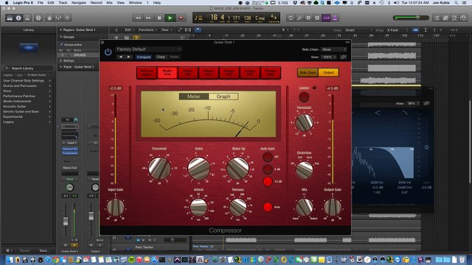The height and width of the screenshot is (265, 472).
Task: Expand the Region: Guitar Strat 1 section
Action: pos(60,29)
